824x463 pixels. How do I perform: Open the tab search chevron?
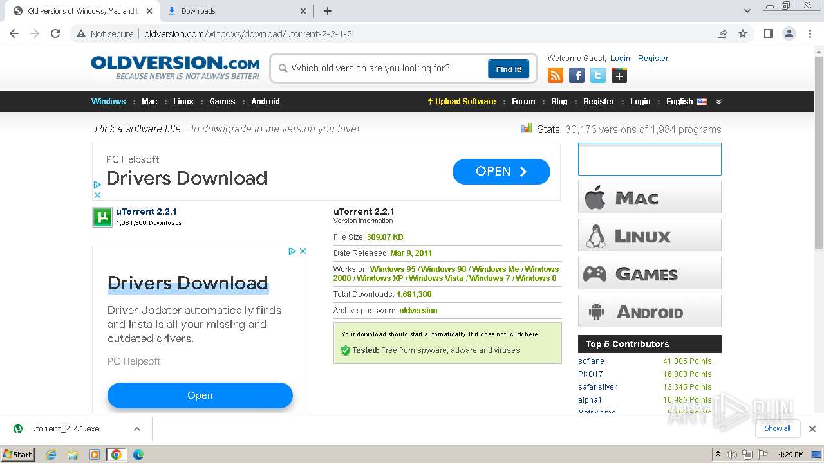point(747,11)
